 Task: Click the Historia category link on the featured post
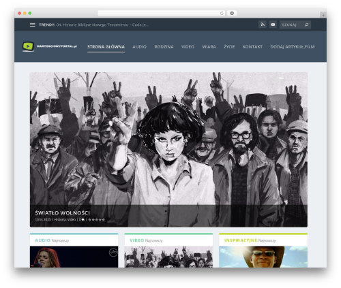[60, 219]
